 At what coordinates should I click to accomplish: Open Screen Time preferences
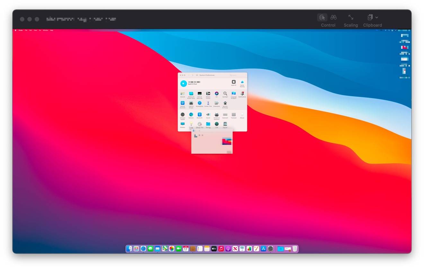pyautogui.click(x=208, y=104)
